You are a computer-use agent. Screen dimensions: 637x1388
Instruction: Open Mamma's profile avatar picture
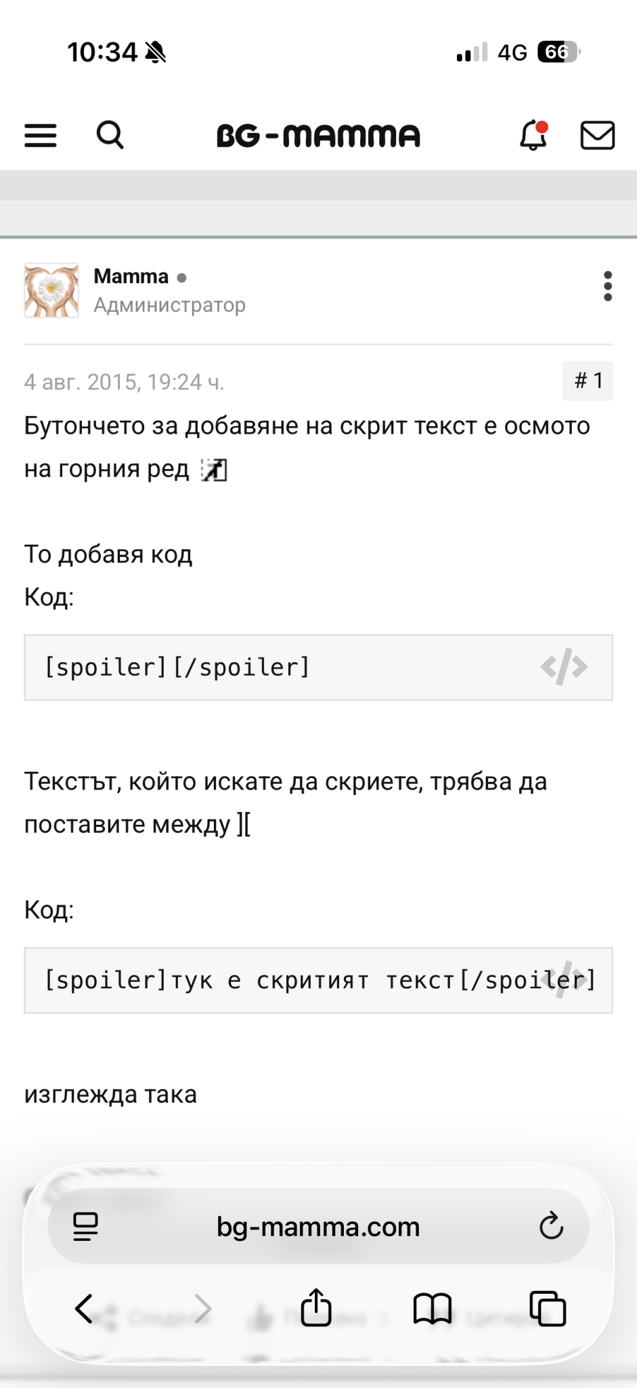coord(51,291)
